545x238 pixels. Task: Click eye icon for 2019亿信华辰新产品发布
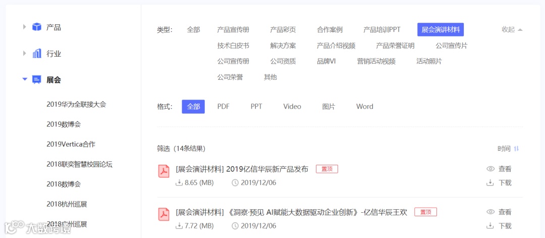(490, 169)
